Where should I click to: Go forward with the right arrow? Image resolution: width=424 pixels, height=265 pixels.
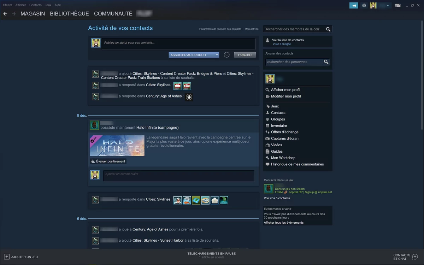14,14
